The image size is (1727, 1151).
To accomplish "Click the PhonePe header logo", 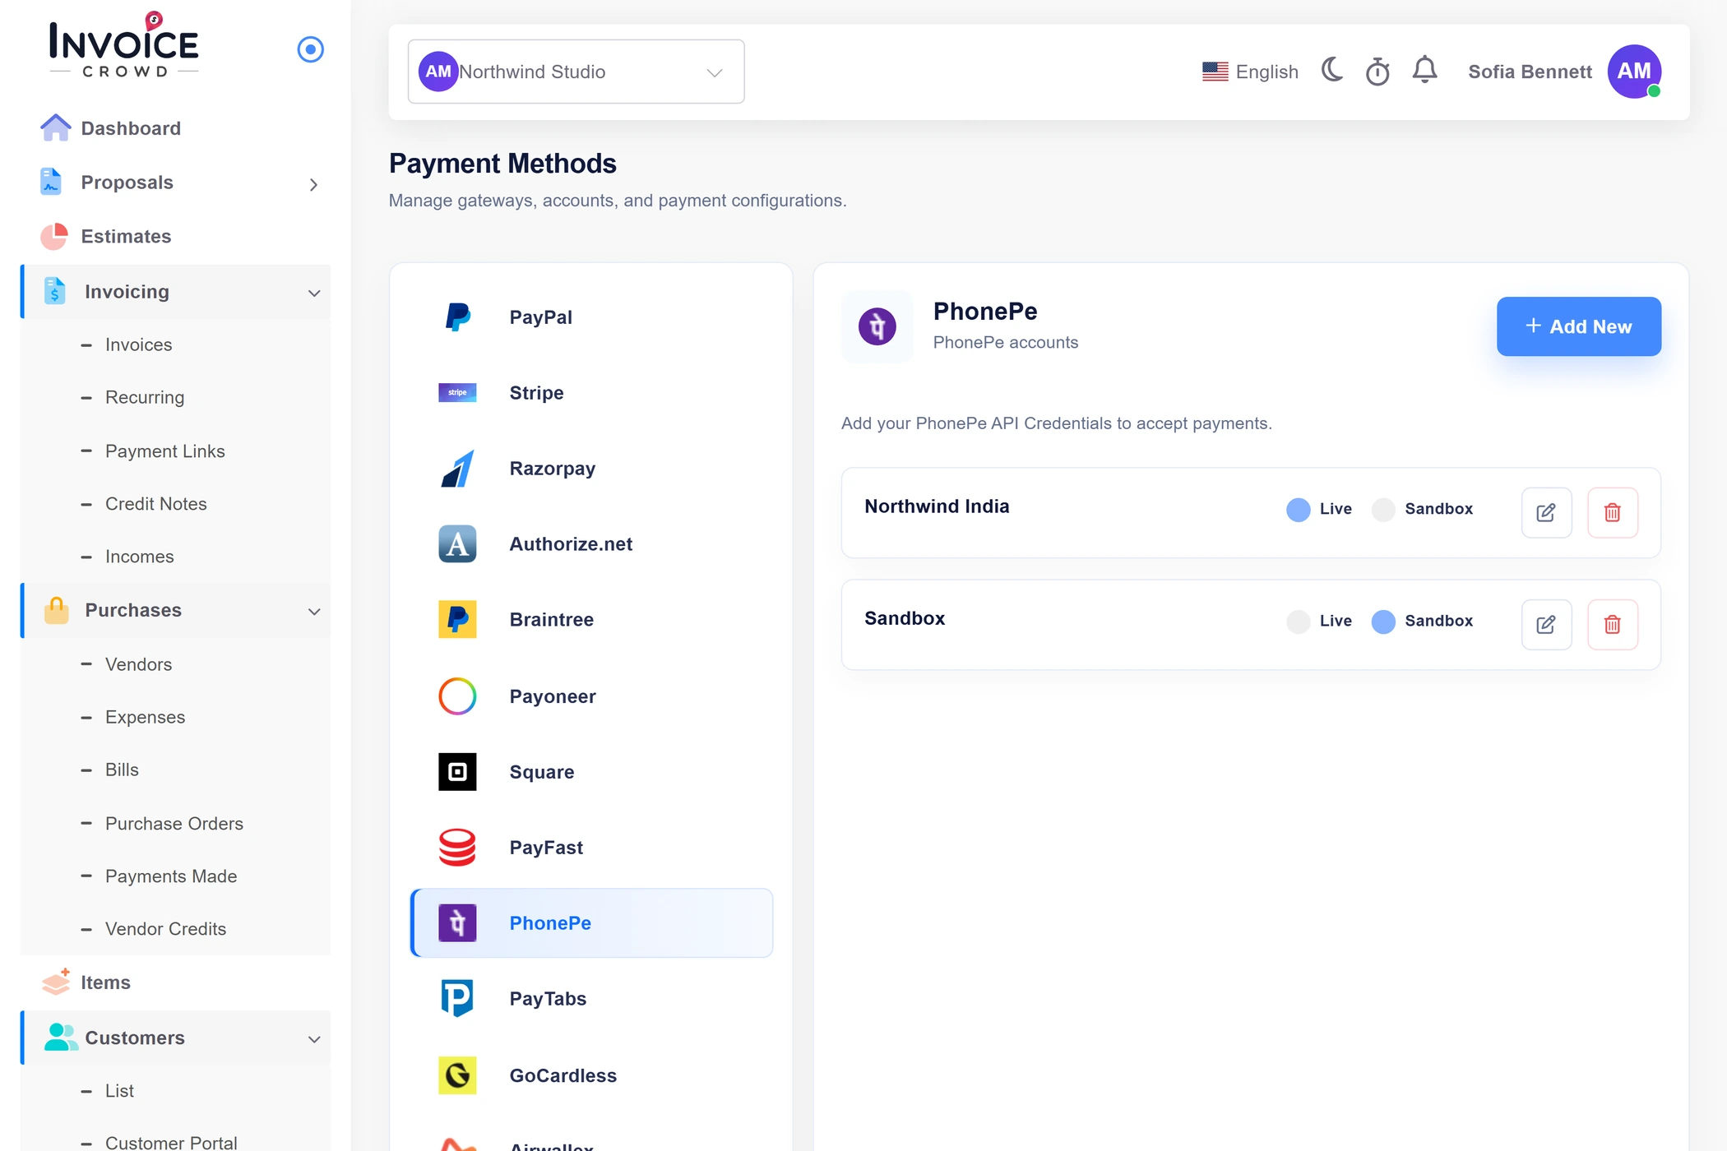I will 877,326.
